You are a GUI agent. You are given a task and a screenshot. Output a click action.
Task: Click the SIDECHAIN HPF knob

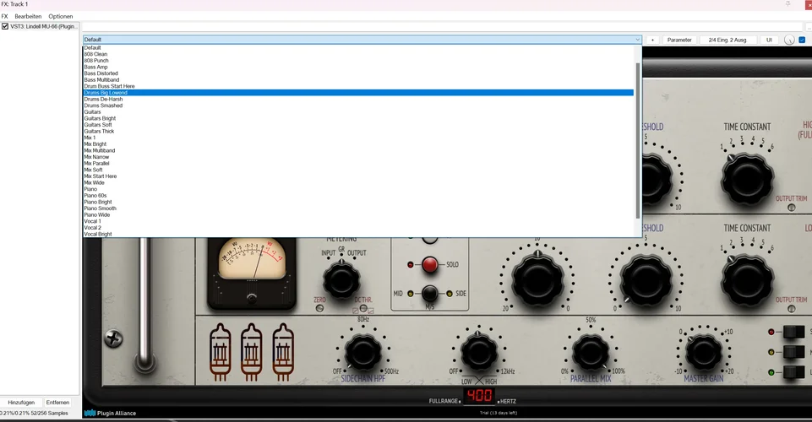click(363, 353)
